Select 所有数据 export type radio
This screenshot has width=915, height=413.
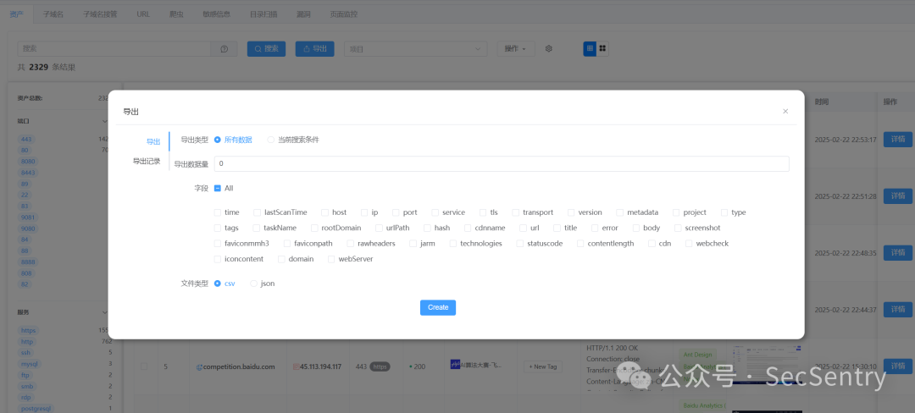pos(218,140)
